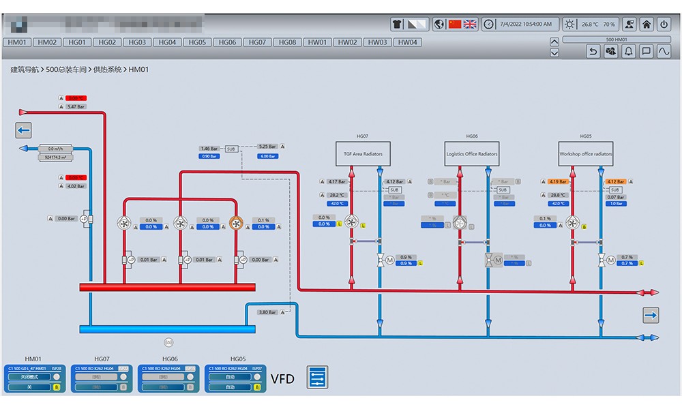Toggle the round indicator in HG05 panel
The width and height of the screenshot is (682, 409).
[257, 377]
